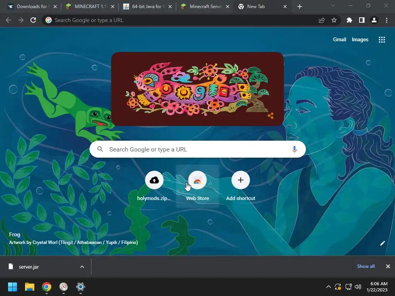Go back using the back arrow
The height and width of the screenshot is (296, 395).
click(8, 20)
